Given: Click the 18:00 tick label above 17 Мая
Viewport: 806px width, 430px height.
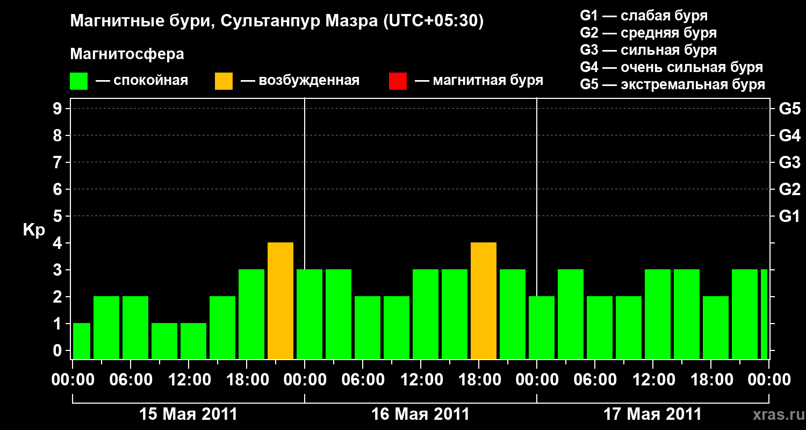Looking at the screenshot, I should click(711, 379).
